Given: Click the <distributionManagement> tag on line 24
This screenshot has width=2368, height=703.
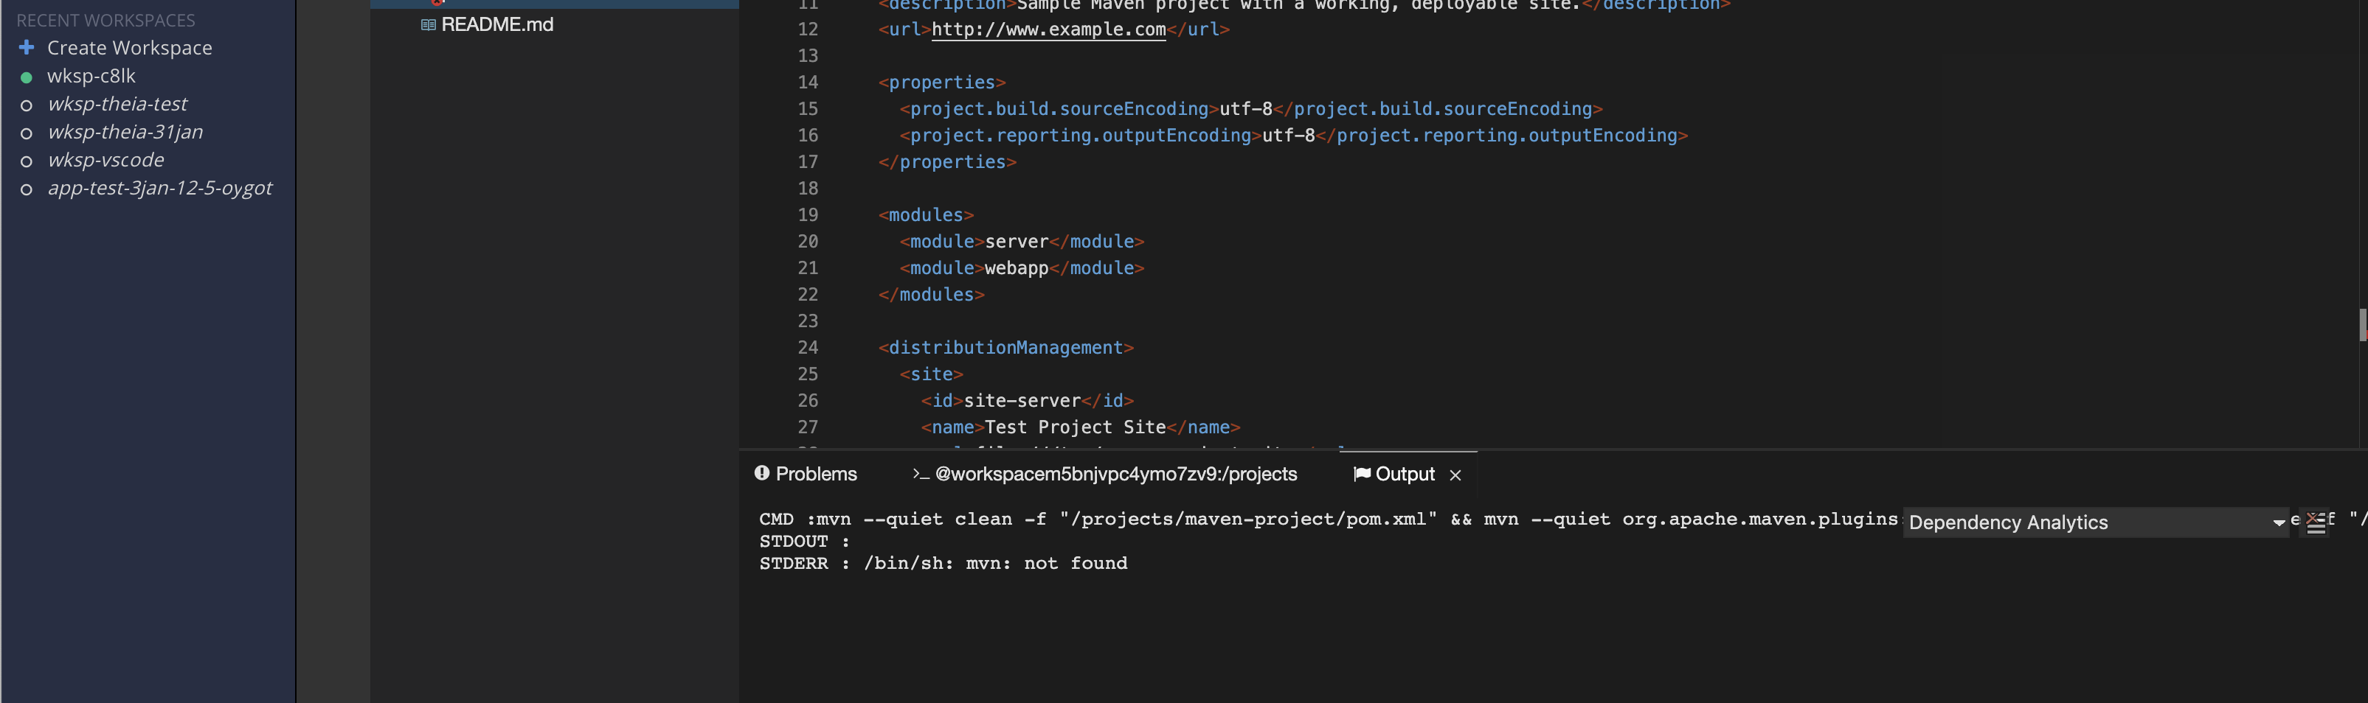Looking at the screenshot, I should 1005,348.
